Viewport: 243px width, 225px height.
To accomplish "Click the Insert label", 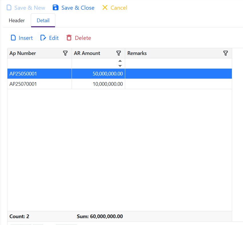I will pos(26,38).
